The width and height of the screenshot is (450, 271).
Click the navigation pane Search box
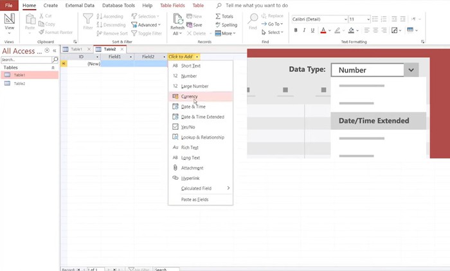pos(26,60)
